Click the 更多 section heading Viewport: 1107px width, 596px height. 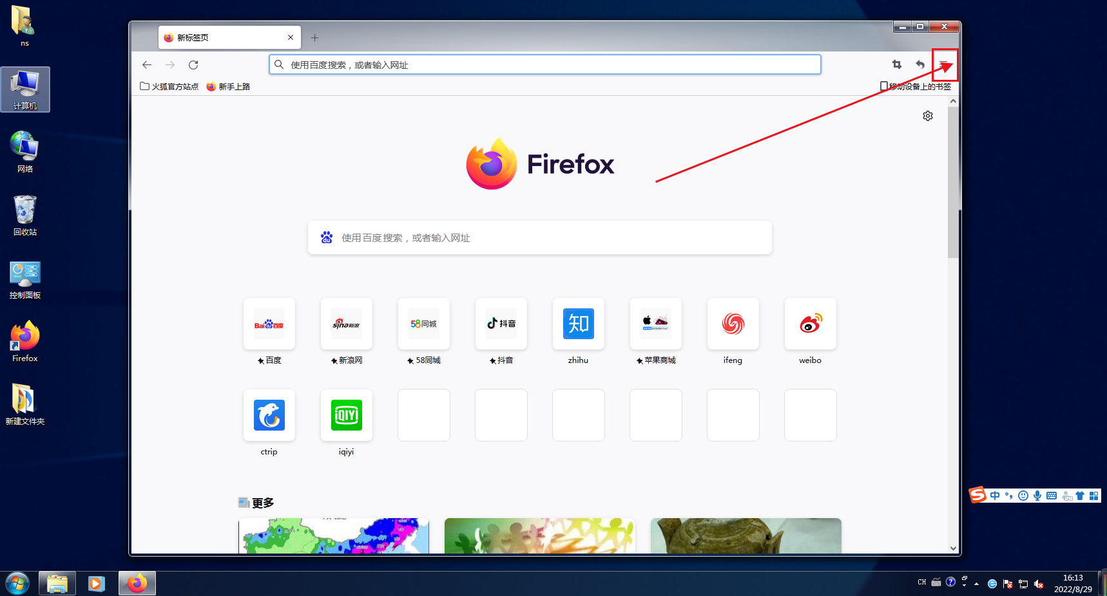point(263,503)
